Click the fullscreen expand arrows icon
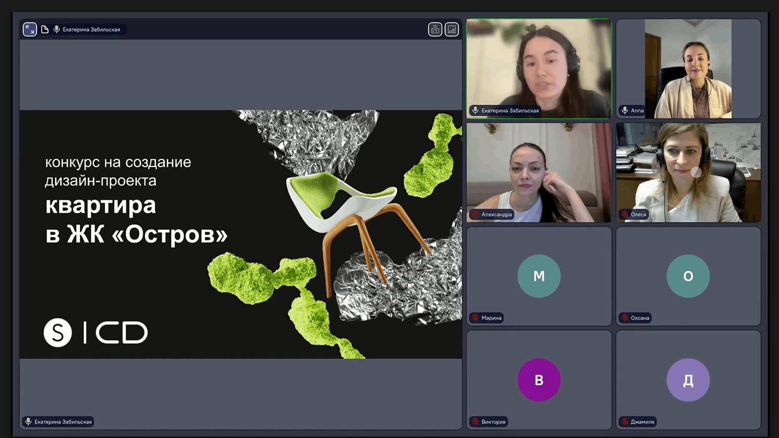The width and height of the screenshot is (779, 438). pyautogui.click(x=30, y=29)
